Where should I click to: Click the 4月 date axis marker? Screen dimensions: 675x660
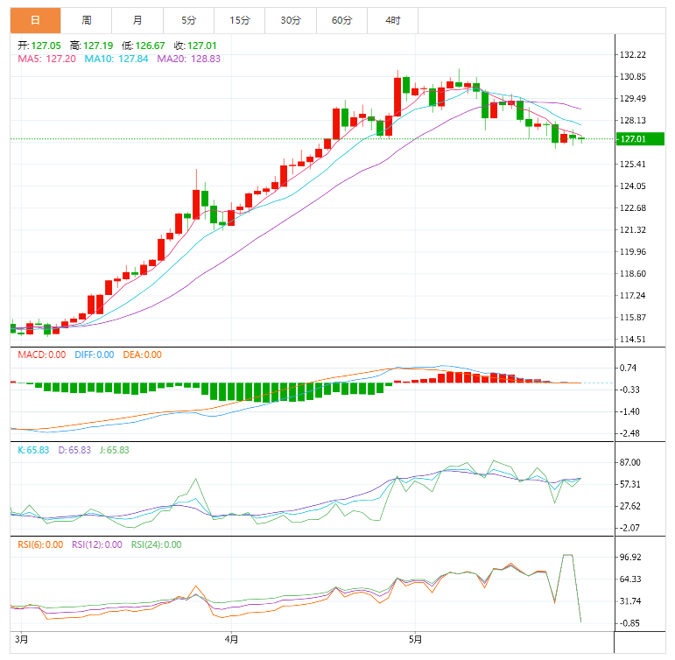coord(231,640)
